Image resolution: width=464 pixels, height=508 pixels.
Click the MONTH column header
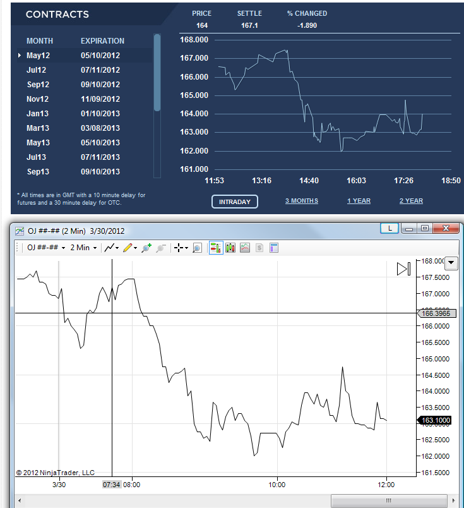pos(40,41)
